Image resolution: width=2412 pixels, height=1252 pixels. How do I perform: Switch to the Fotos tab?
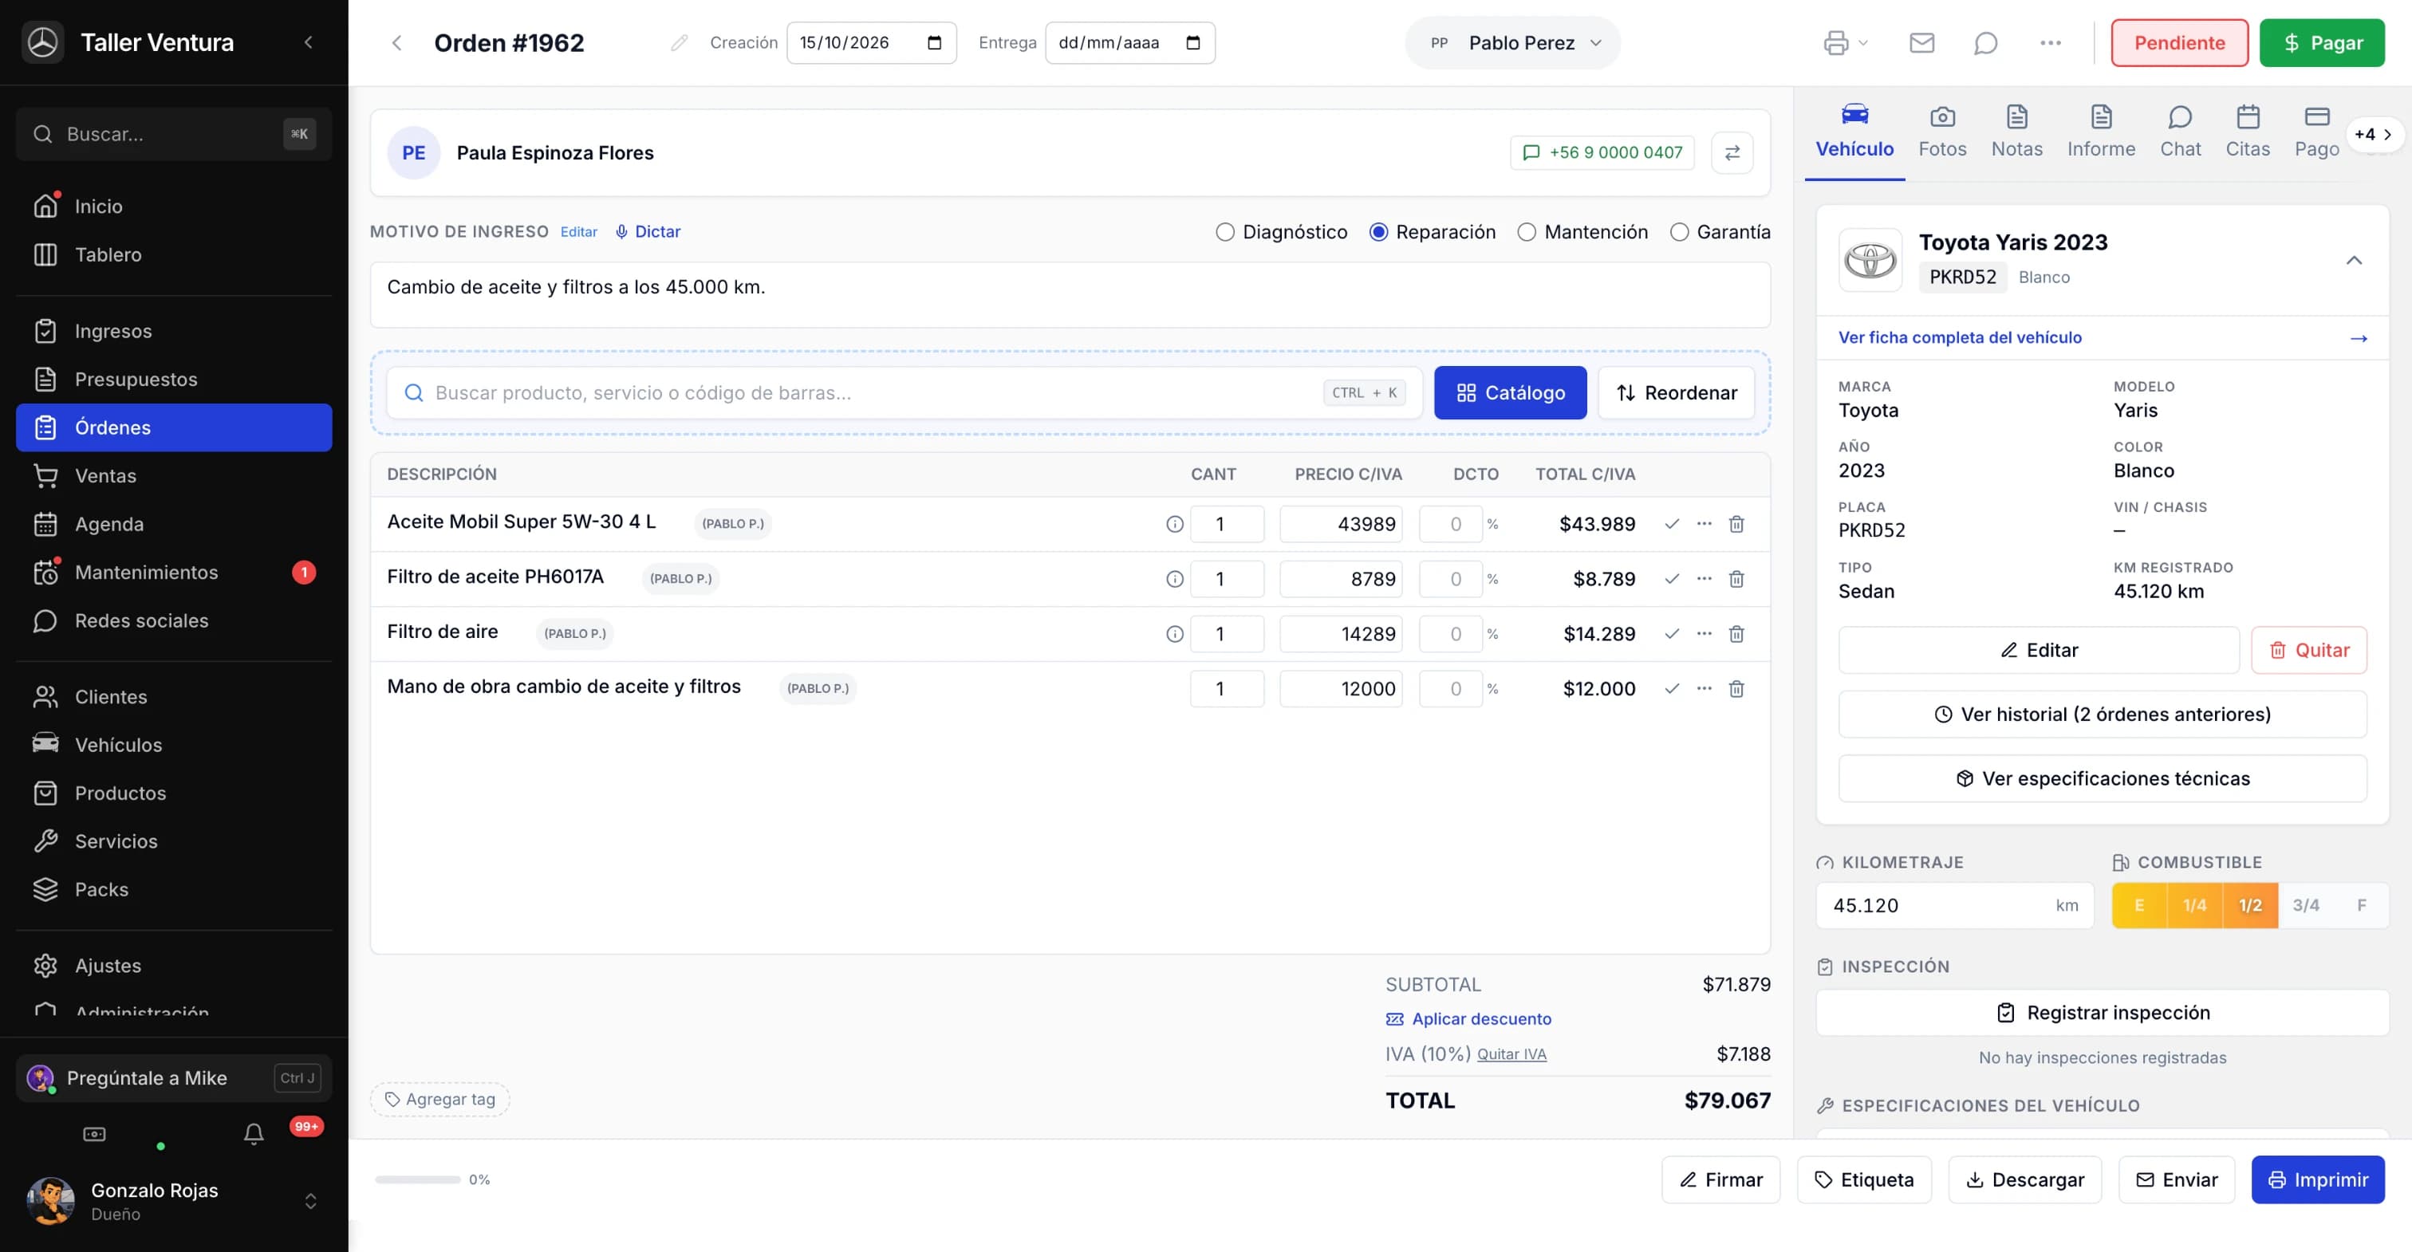pos(1942,132)
